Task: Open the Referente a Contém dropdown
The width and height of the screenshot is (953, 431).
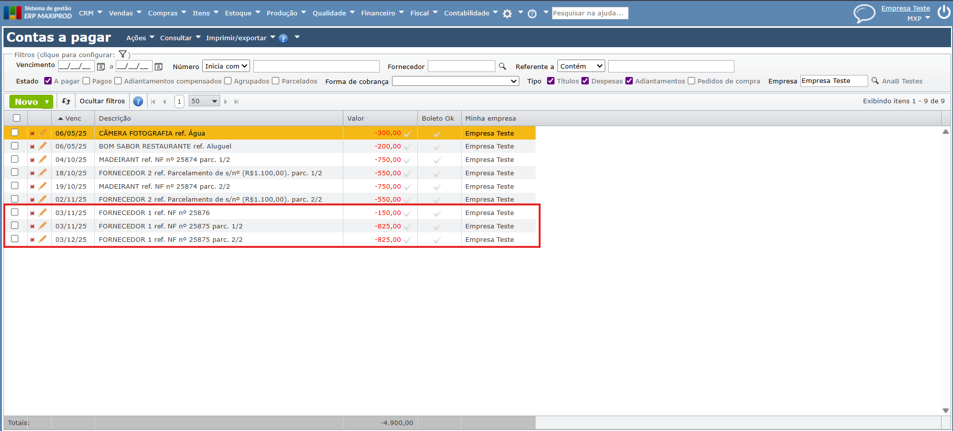Action: pyautogui.click(x=581, y=67)
